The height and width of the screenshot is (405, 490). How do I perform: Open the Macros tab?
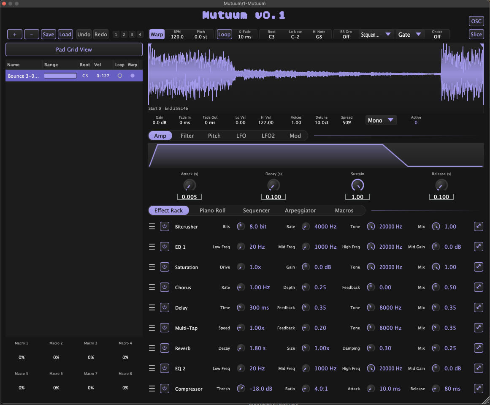(344, 210)
